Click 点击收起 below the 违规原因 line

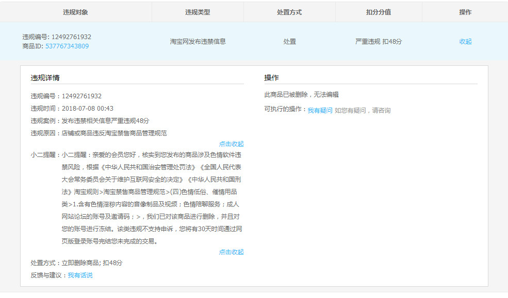(x=231, y=144)
